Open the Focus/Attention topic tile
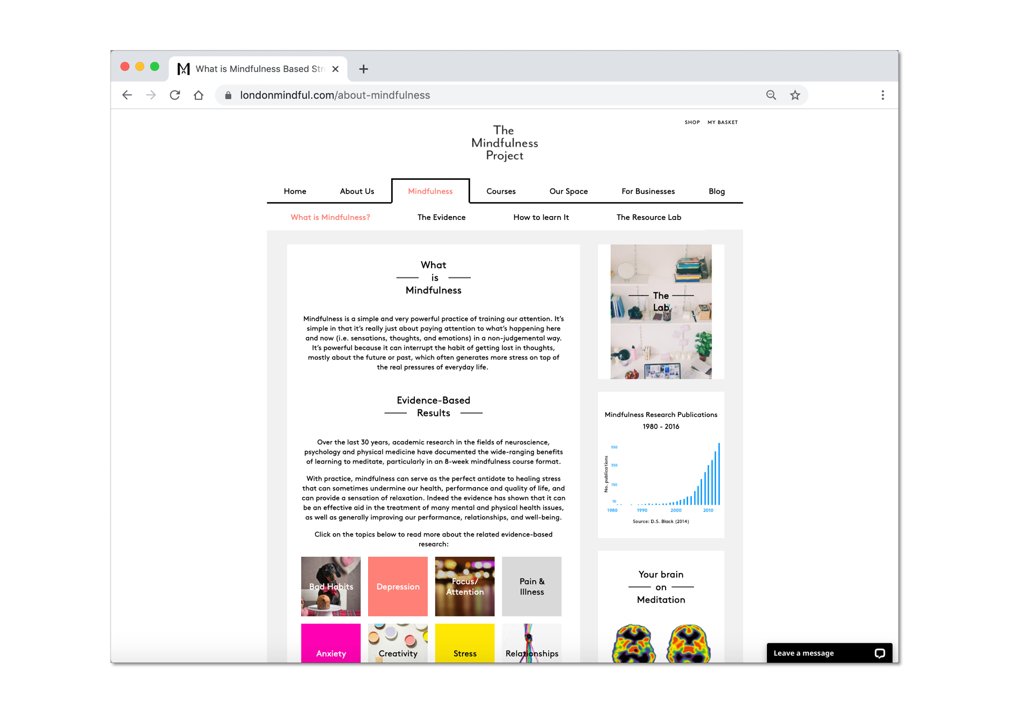This screenshot has height=713, width=1009. pyautogui.click(x=465, y=586)
